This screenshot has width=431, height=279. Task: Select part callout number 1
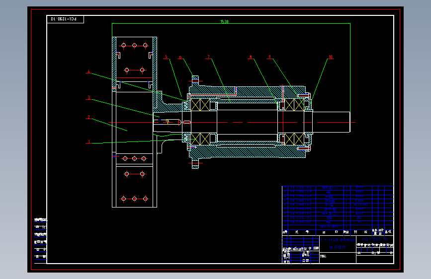point(89,141)
